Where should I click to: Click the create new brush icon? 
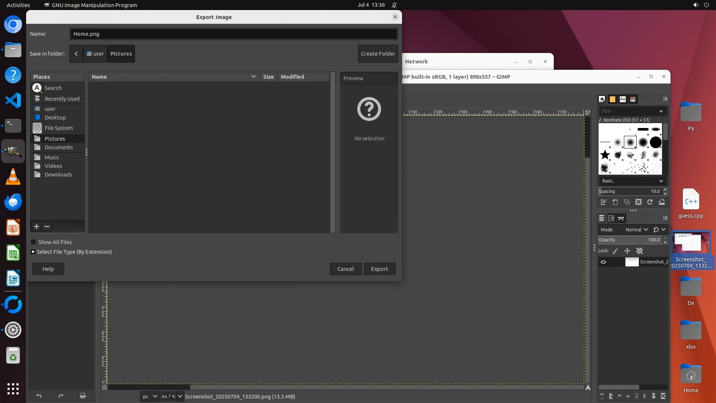point(615,202)
